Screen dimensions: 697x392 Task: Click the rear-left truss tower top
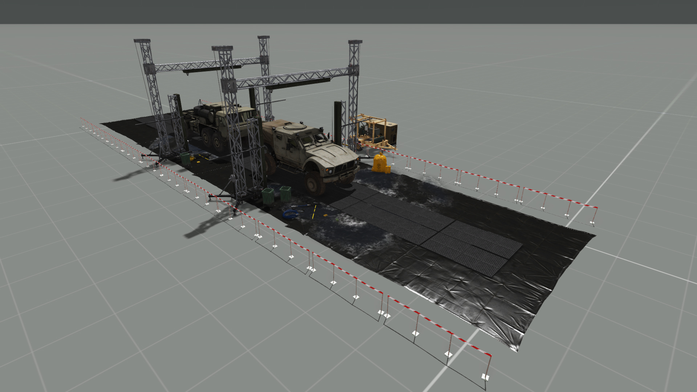[x=142, y=41]
